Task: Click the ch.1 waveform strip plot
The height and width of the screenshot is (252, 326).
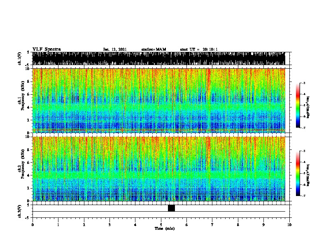Action: coord(159,58)
